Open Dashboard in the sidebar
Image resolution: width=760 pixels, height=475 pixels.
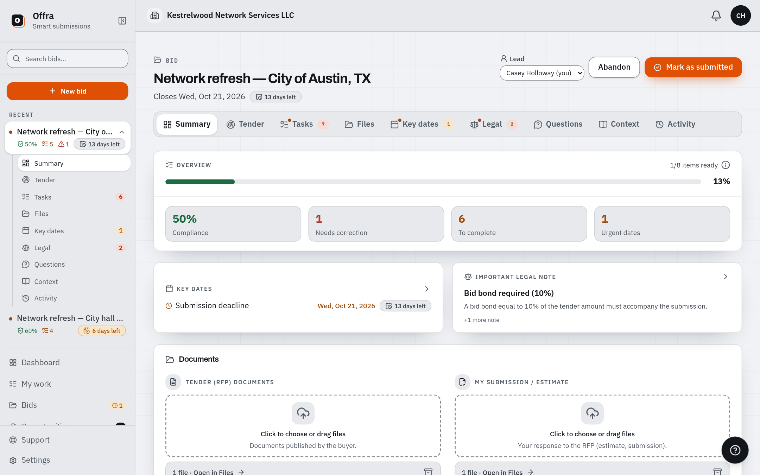coord(68,362)
